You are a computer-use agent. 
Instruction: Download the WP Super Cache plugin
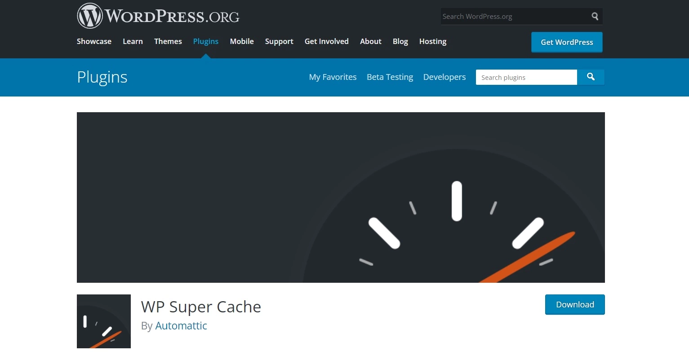tap(574, 304)
